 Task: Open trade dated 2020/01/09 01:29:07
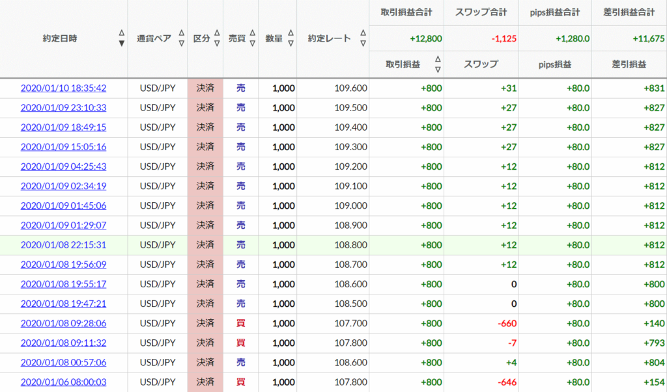pos(63,226)
